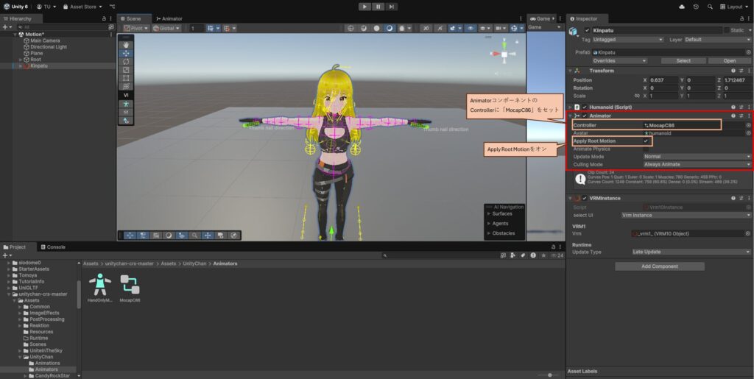Viewport: 754px width, 379px height.
Task: Select Directional Light in Hierarchy
Action: 49,47
